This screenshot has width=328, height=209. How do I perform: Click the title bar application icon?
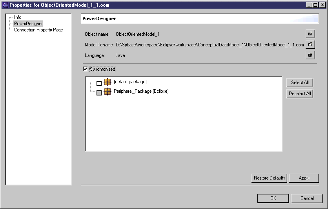pyautogui.click(x=5, y=5)
